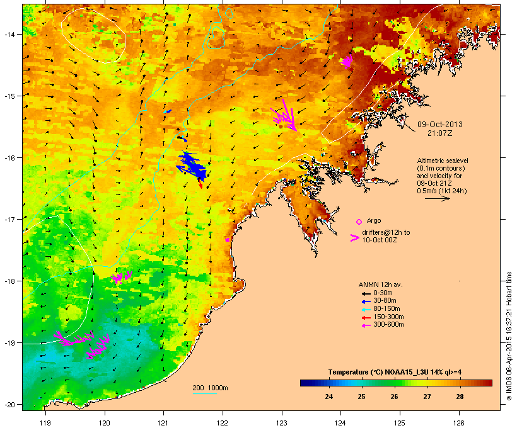Click the colorbar tick label 27
Screen dimensions: 517x428
pyautogui.click(x=427, y=397)
